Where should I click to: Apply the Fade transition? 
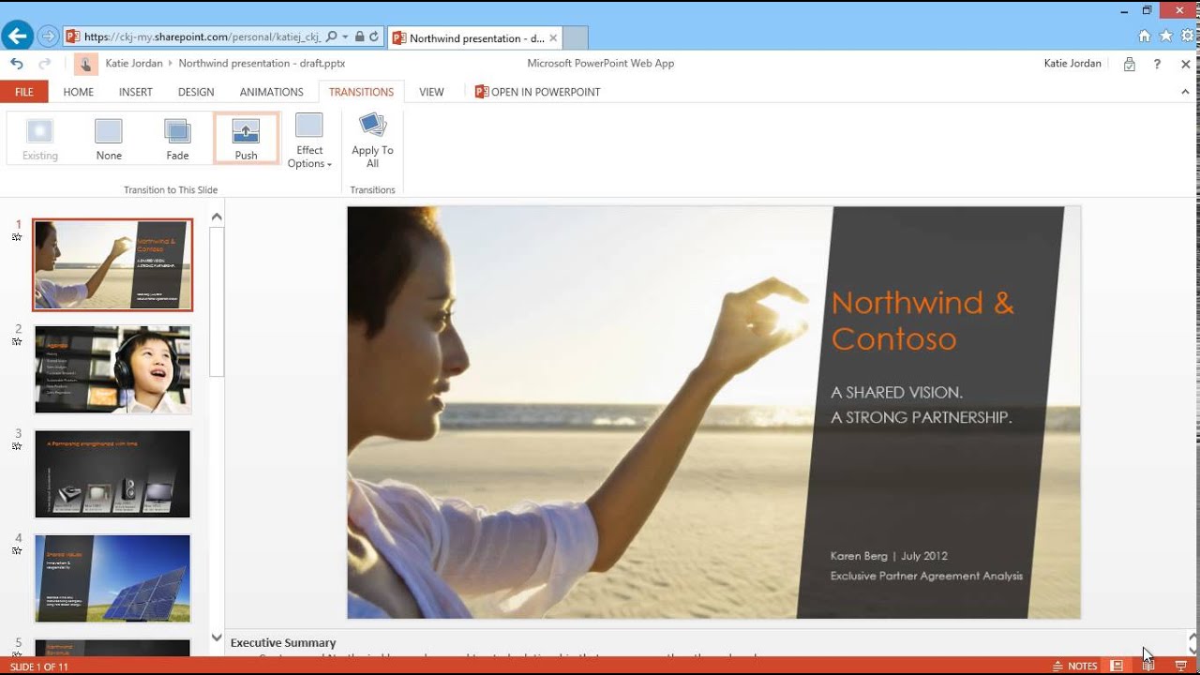[x=177, y=139]
